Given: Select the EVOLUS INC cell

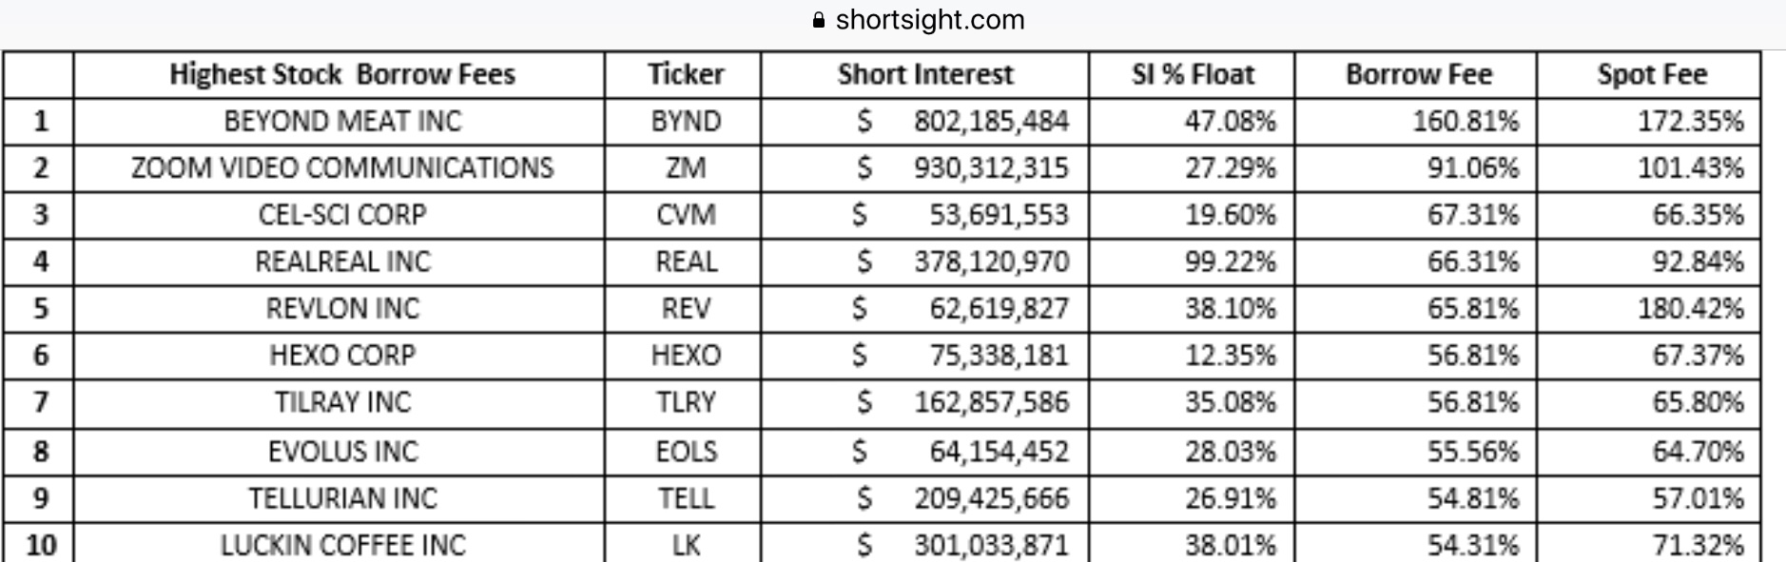Looking at the screenshot, I should click(x=341, y=451).
